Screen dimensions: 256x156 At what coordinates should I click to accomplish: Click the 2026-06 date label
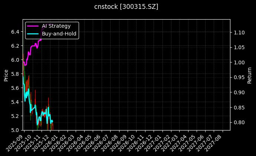click(x=93, y=143)
